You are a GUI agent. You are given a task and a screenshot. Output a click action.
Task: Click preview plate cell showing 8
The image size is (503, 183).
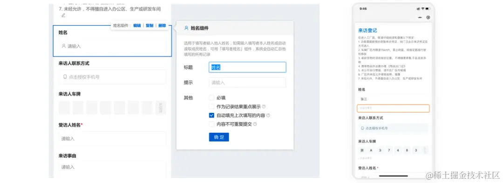click(407, 150)
